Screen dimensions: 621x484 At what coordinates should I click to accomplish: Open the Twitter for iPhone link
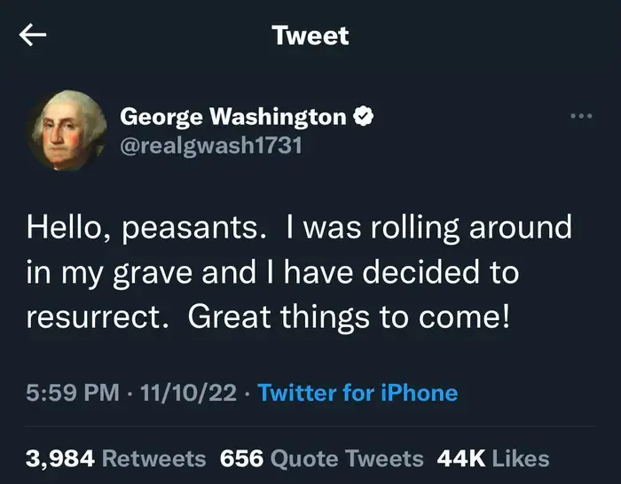pyautogui.click(x=358, y=393)
